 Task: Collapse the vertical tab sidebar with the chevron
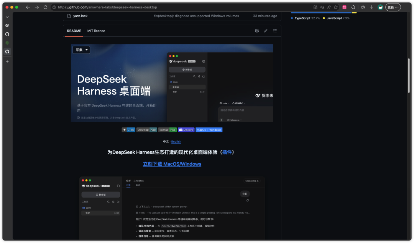(7, 17)
